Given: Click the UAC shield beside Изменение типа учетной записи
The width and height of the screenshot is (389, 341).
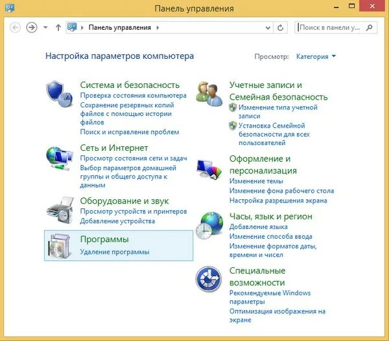Looking at the screenshot, I should point(233,107).
